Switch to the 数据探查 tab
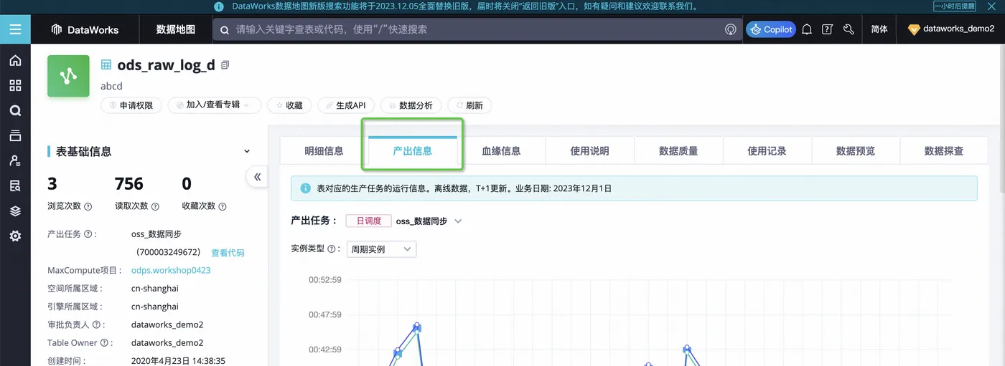 pyautogui.click(x=944, y=151)
